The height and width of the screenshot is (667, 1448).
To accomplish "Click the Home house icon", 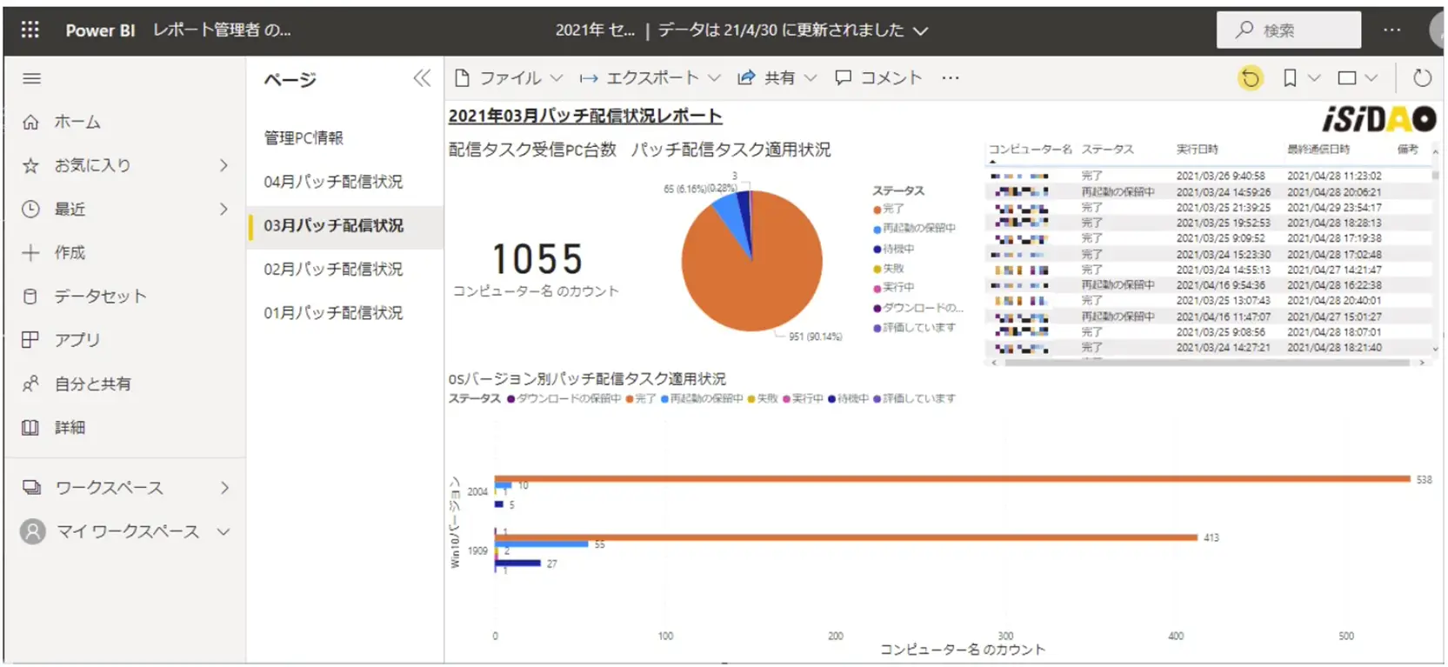I will (x=30, y=122).
